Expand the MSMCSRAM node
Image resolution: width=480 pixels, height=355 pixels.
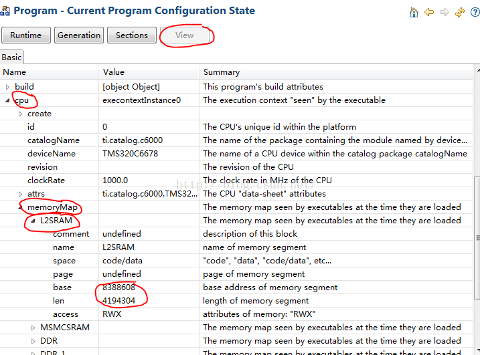pyautogui.click(x=33, y=328)
